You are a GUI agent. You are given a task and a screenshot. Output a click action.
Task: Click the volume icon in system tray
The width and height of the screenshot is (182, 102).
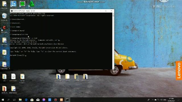click(x=161, y=100)
